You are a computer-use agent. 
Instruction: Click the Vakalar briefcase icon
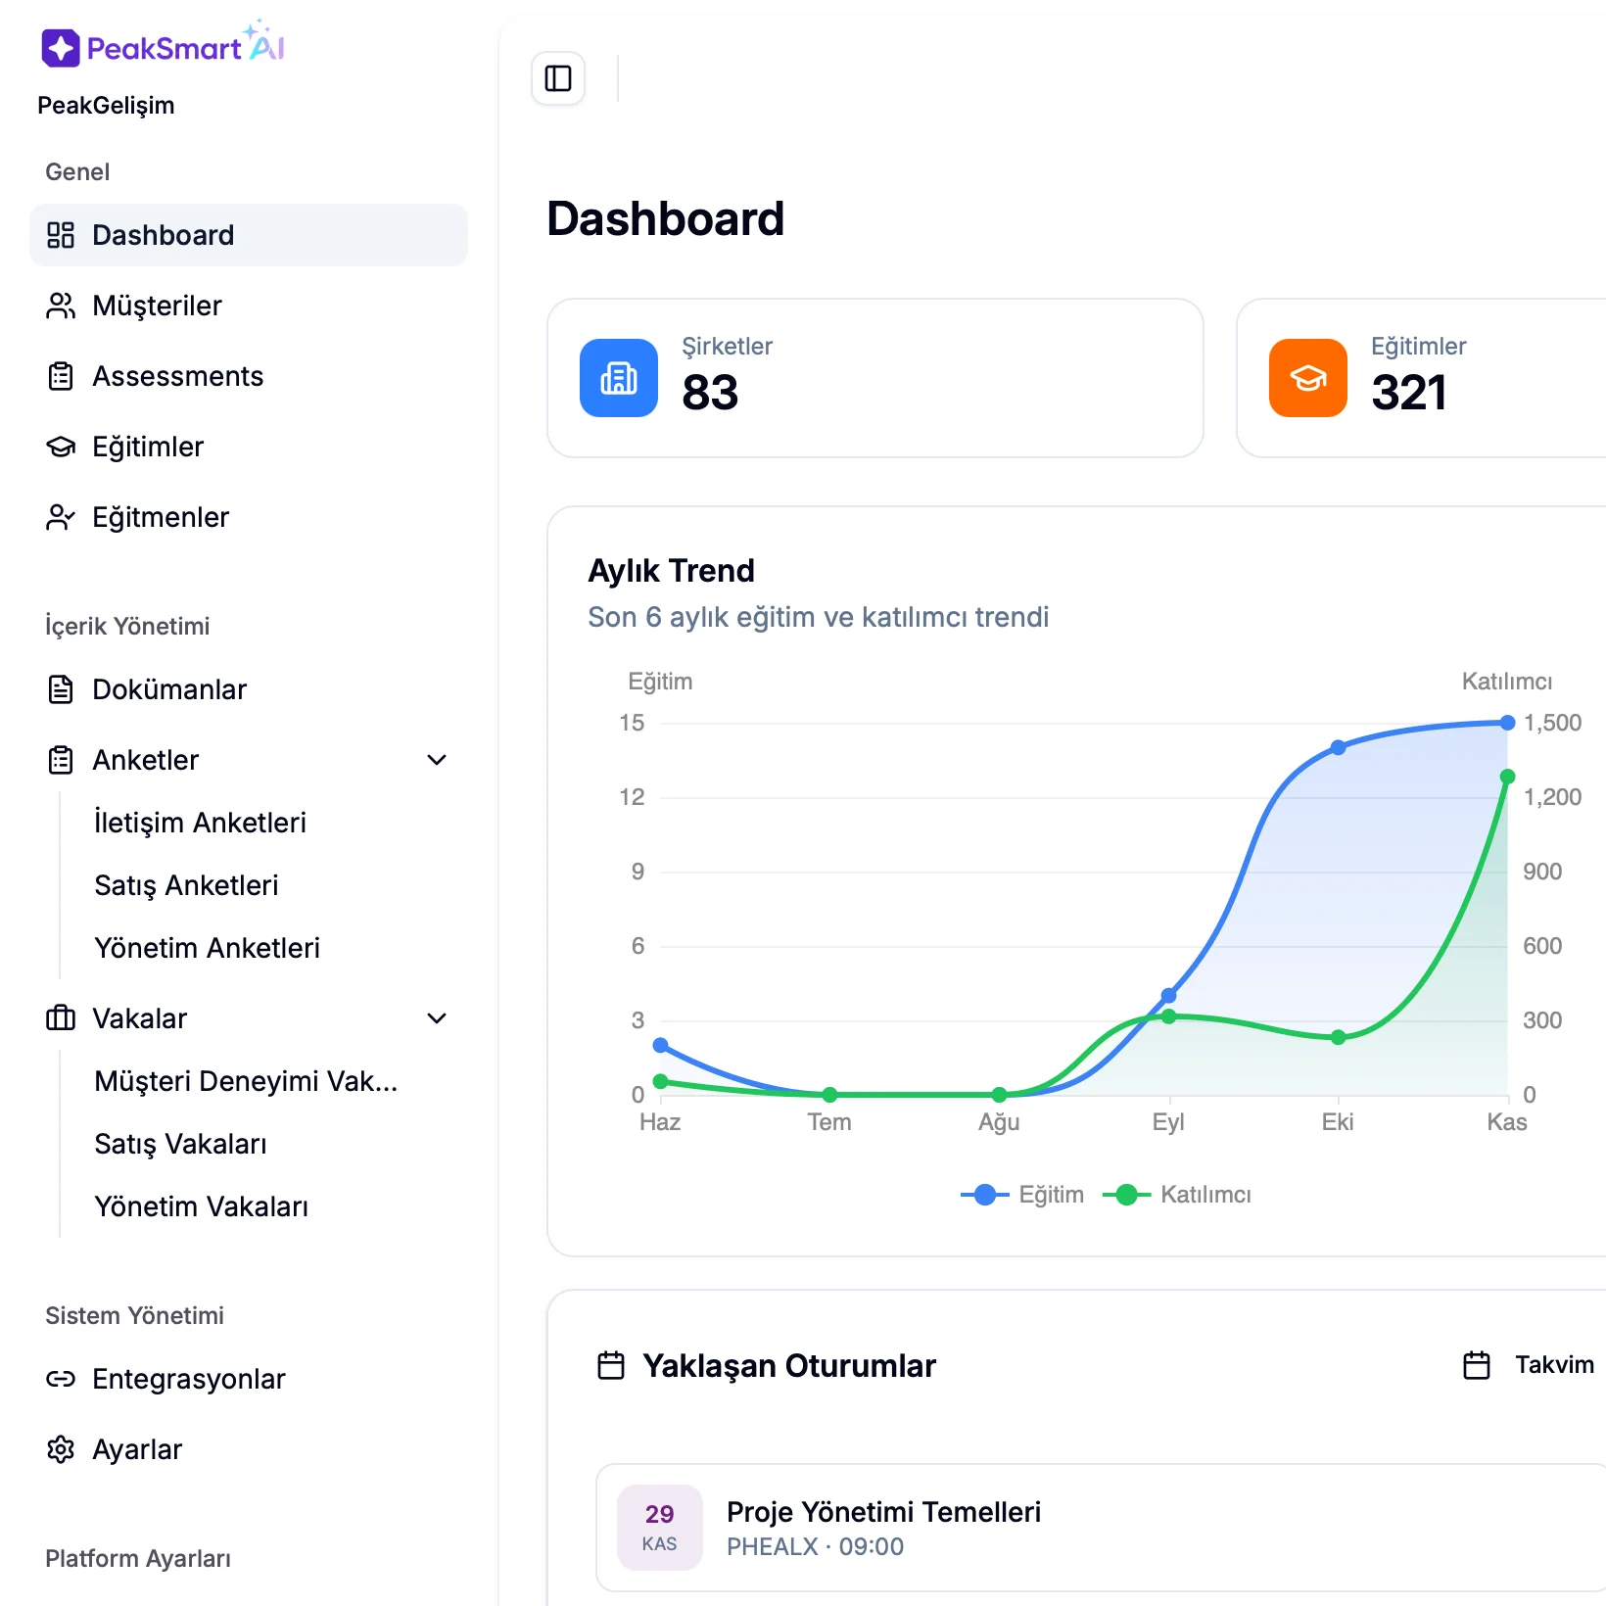click(61, 1018)
